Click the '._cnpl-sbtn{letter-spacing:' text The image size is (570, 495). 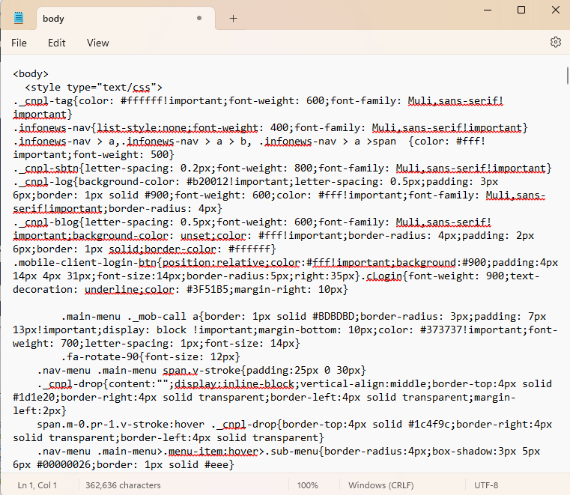click(x=94, y=168)
